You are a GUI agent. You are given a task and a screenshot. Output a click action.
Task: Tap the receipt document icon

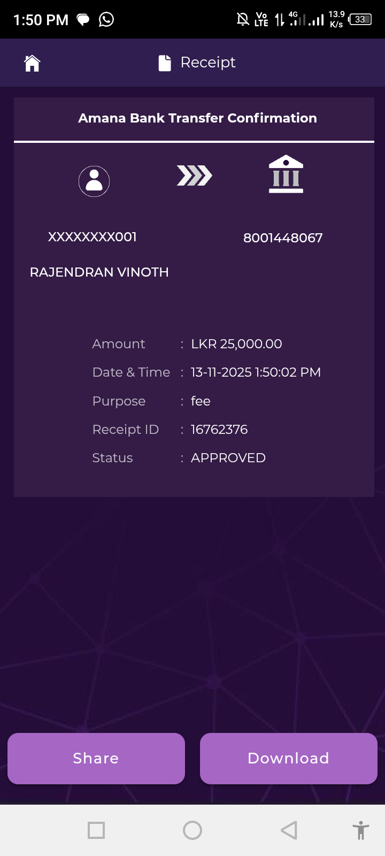tap(165, 63)
